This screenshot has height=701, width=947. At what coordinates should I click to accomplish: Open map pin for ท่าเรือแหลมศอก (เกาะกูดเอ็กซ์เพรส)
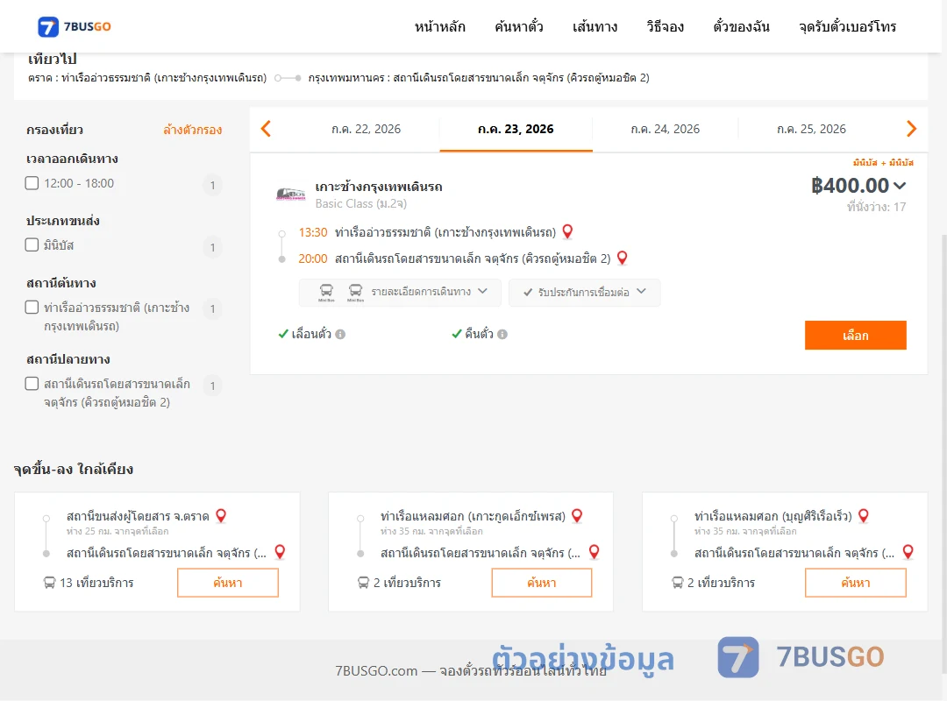click(577, 515)
